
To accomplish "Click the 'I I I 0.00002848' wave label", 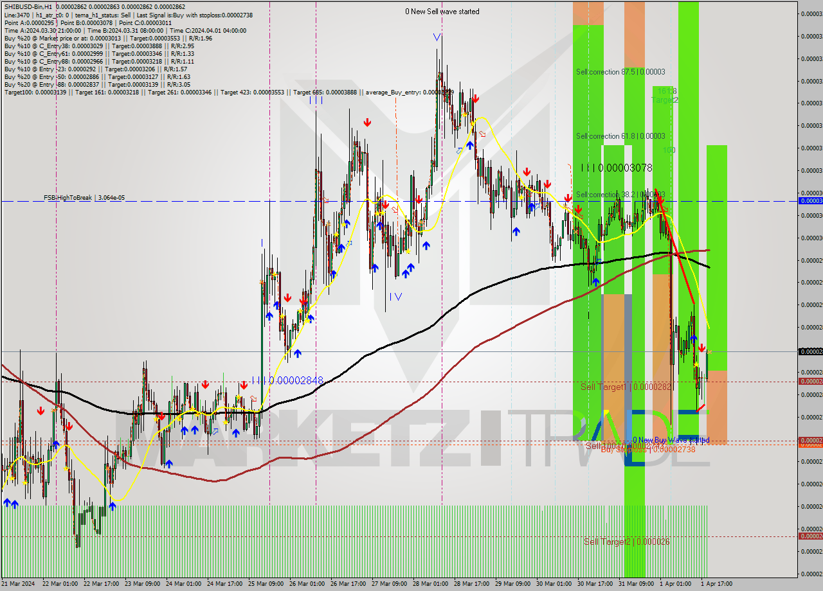I will [x=287, y=380].
